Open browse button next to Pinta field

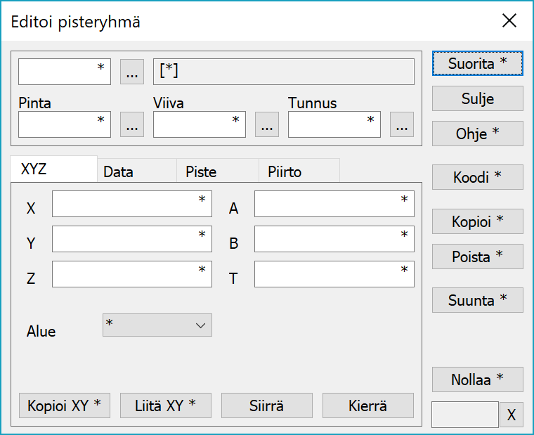tap(132, 124)
